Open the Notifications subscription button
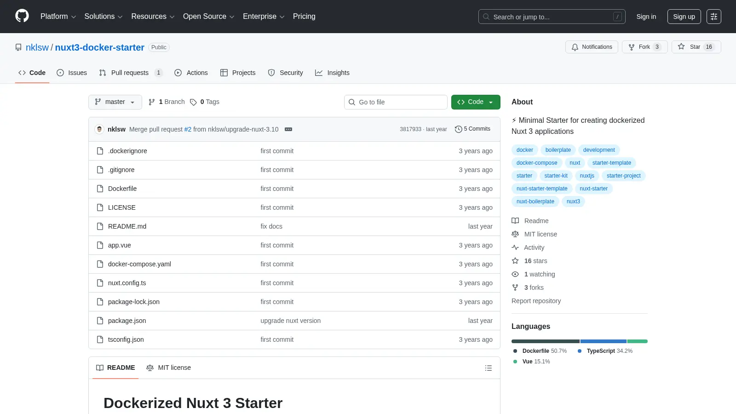 pyautogui.click(x=592, y=47)
